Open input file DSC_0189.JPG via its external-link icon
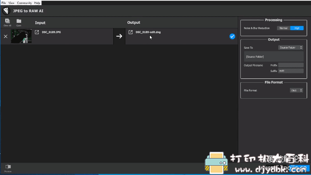Screen dimensions: 311x175 pyautogui.click(x=37, y=32)
